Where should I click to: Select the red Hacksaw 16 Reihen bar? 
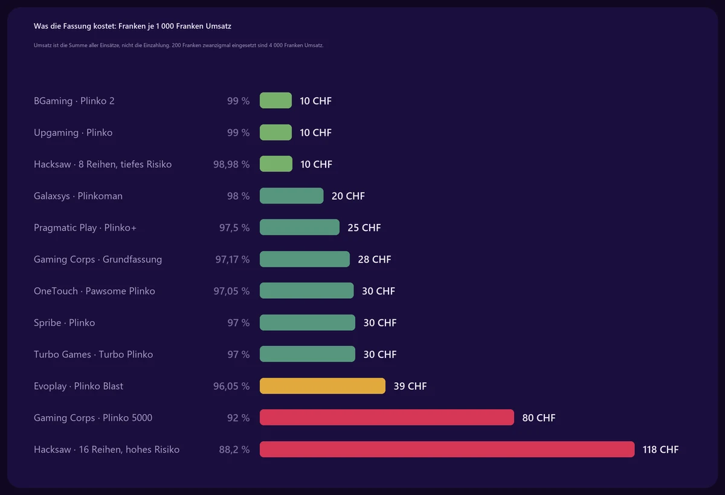(x=447, y=449)
